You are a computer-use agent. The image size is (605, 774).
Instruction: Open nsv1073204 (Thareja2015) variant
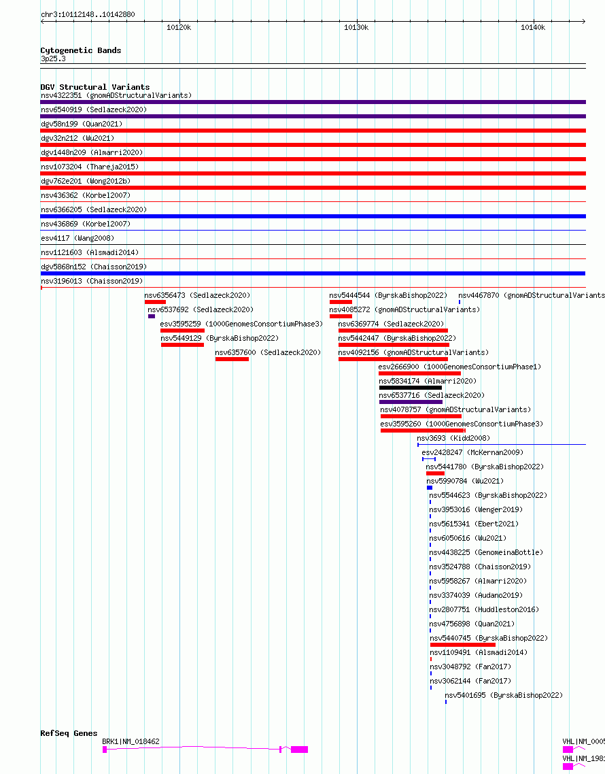pos(90,167)
